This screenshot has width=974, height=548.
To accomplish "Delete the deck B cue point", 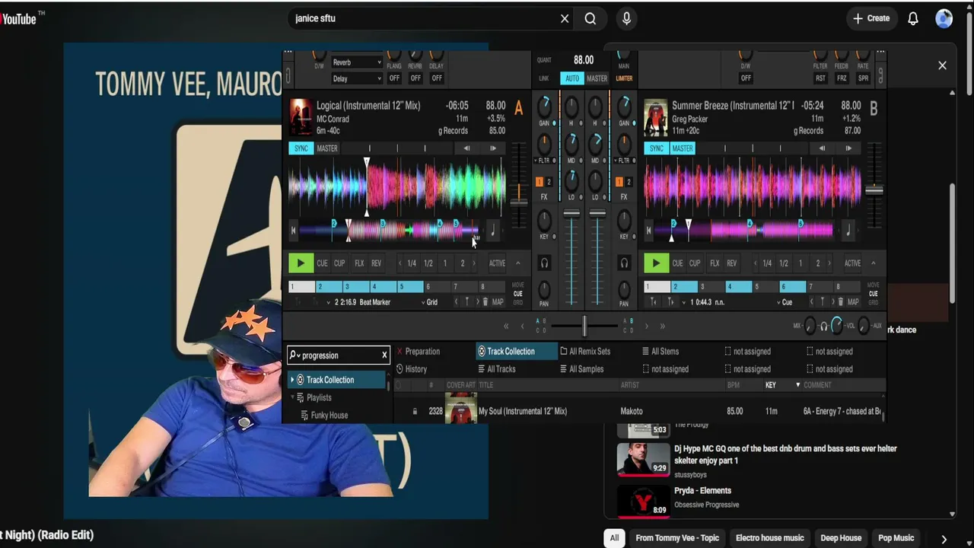I will (x=841, y=302).
